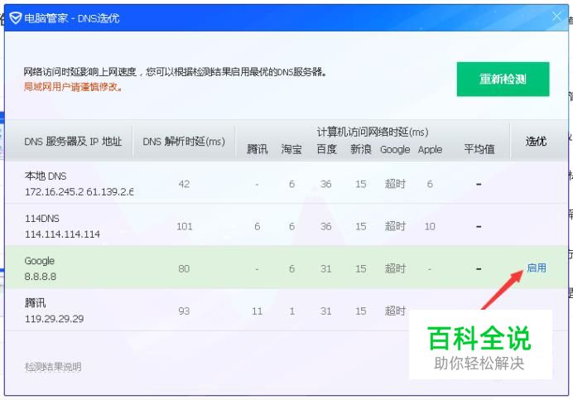Screen dimensions: 573x400
Task: Select the 本地 DNS row name
Action: [46, 176]
